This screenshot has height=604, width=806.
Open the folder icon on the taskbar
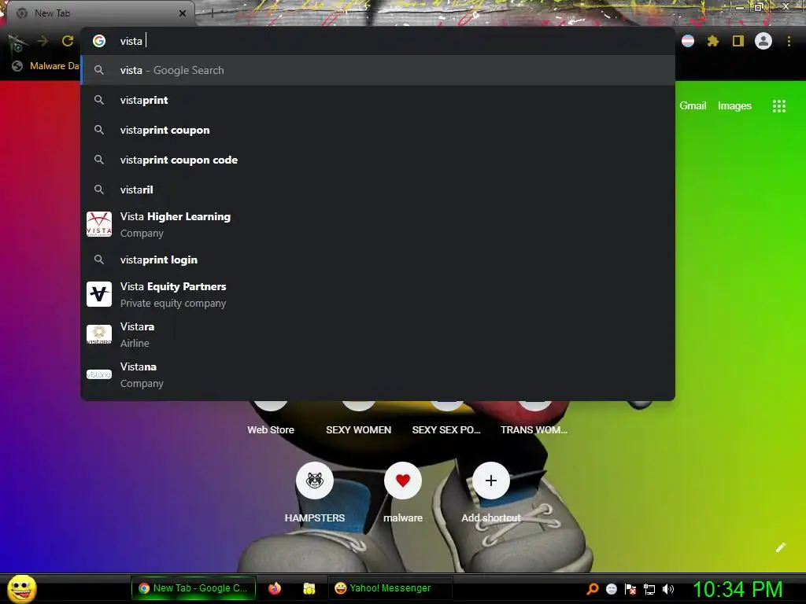(x=309, y=588)
